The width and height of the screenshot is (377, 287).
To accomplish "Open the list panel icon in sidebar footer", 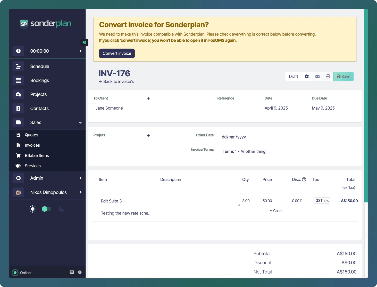I will pyautogui.click(x=72, y=272).
